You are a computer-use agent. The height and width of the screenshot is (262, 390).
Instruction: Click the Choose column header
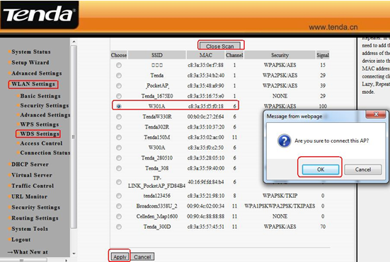119,55
